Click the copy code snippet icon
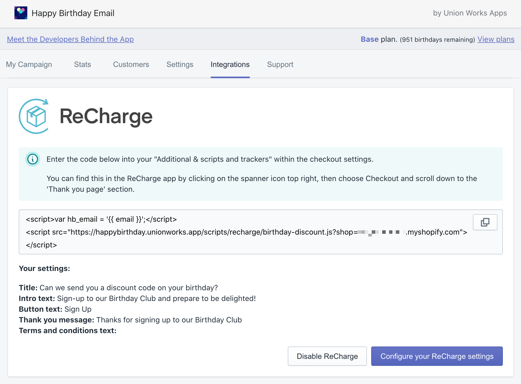Viewport: 521px width, 384px height. 485,222
